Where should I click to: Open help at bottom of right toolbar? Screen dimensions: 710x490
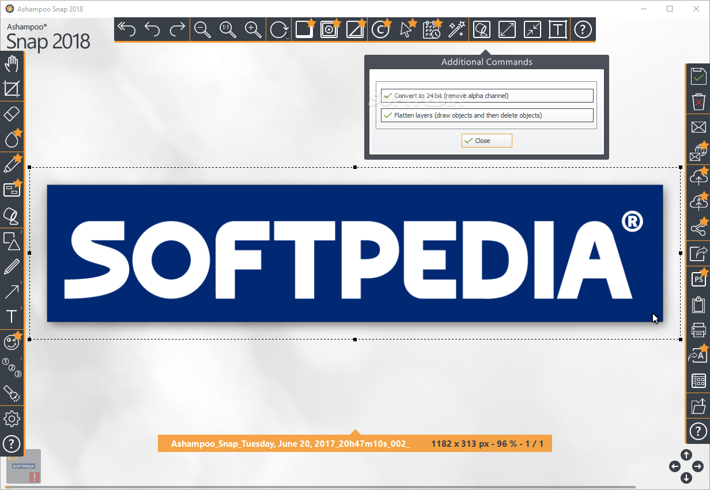coord(698,431)
